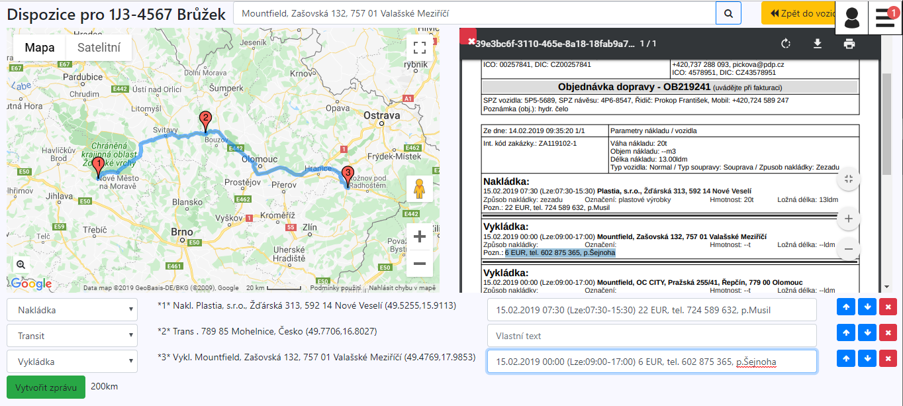The image size is (903, 406).
Task: Print the PDF document
Action: (x=849, y=44)
